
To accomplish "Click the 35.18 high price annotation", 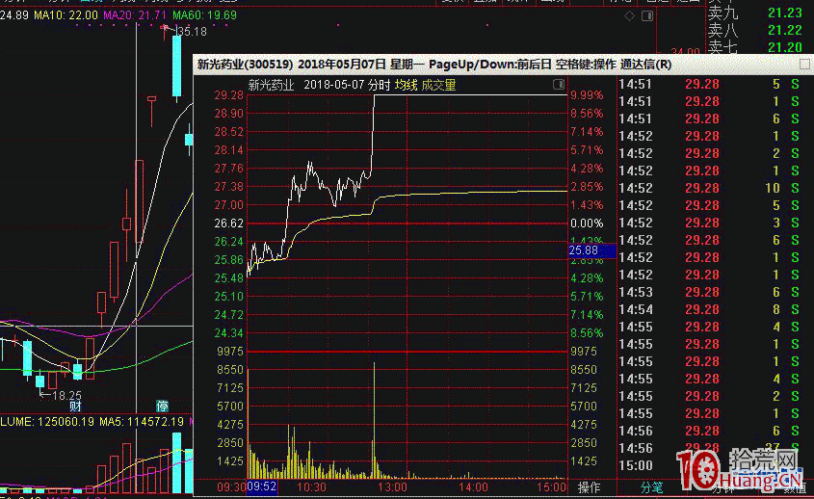I will tap(192, 32).
